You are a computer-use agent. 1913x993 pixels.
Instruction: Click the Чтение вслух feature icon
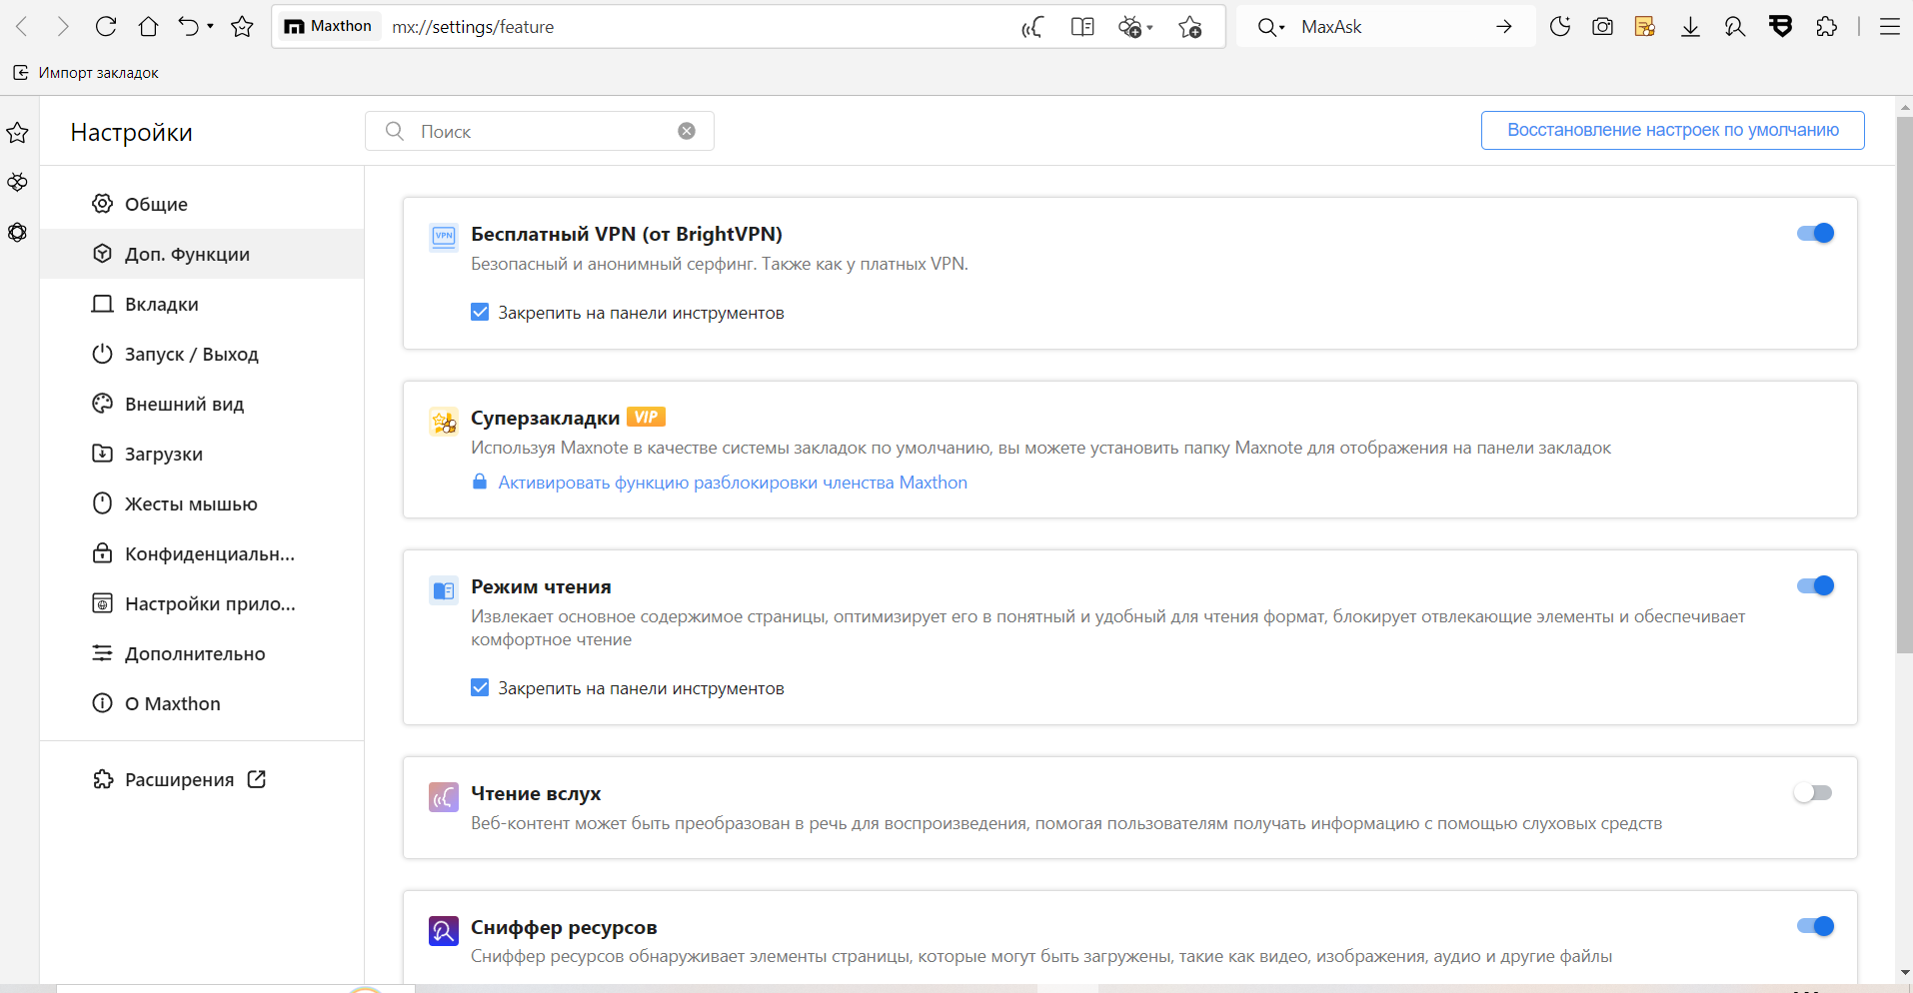[444, 797]
